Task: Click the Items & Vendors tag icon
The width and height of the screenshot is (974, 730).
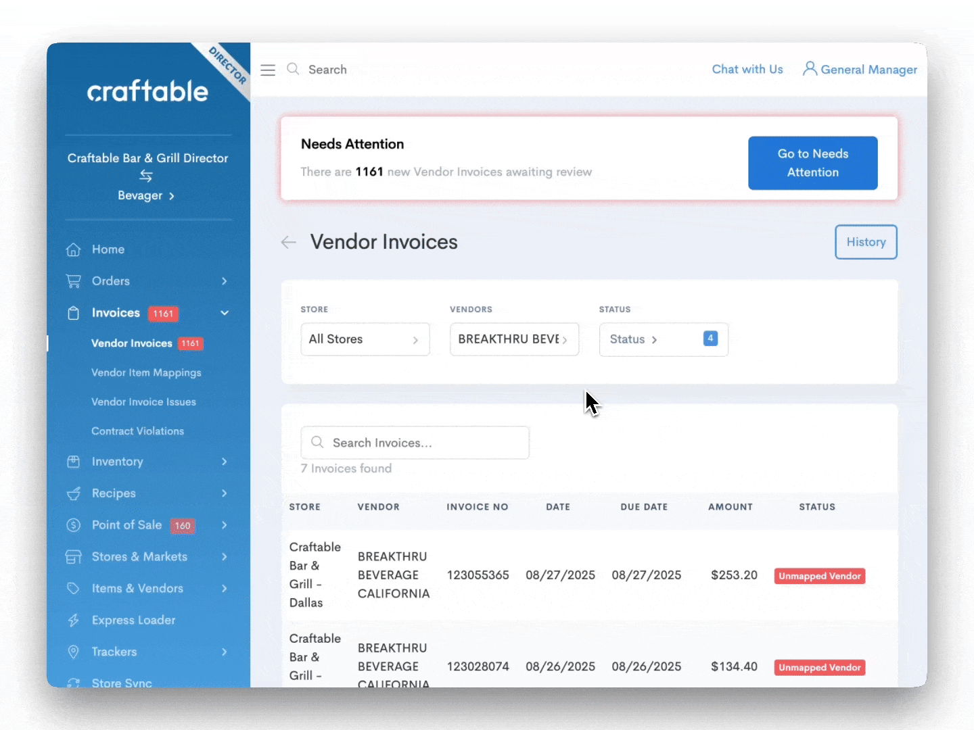Action: (x=73, y=589)
